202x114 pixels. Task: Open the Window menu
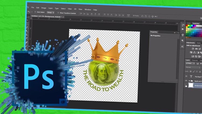coord(88,9)
